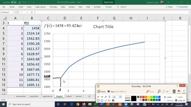Click the Share button
The image size is (191, 107).
pos(169,7)
